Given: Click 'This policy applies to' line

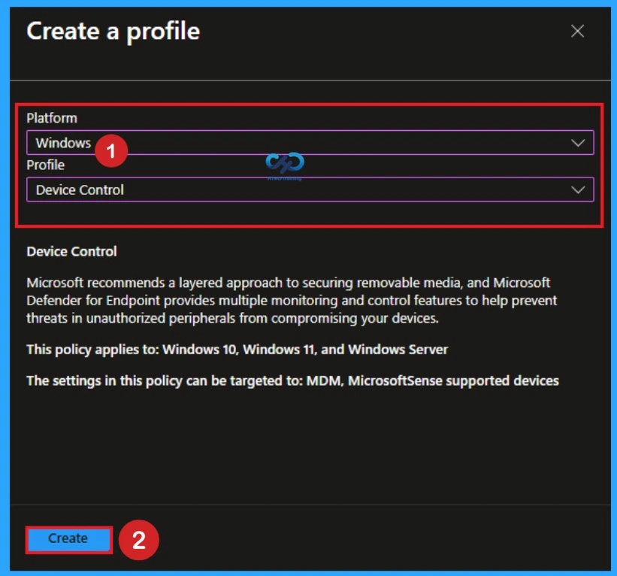Looking at the screenshot, I should pyautogui.click(x=237, y=350).
